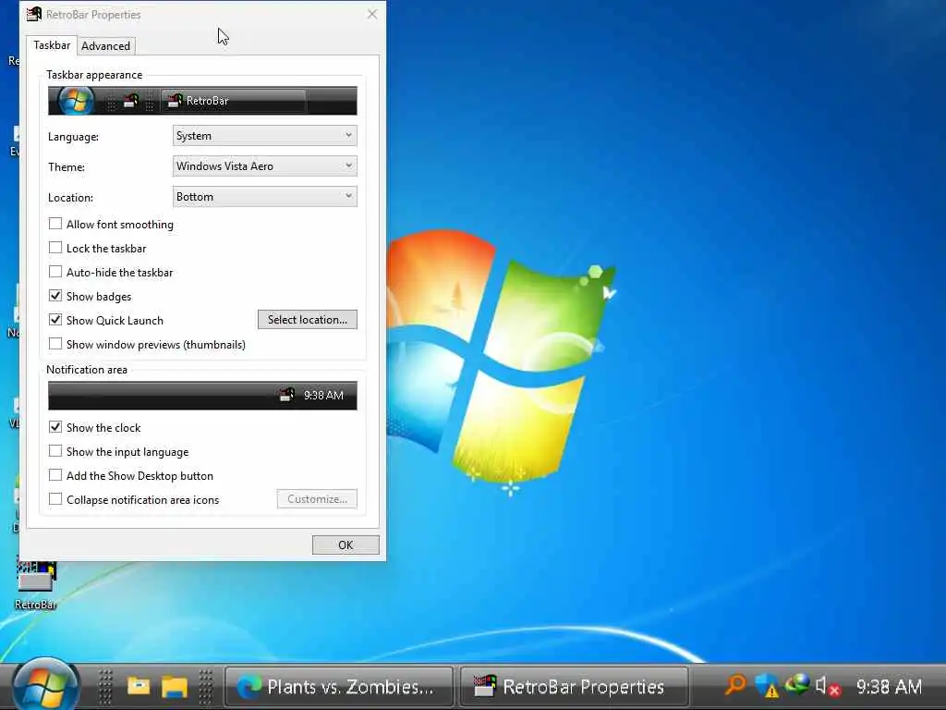The image size is (946, 710).
Task: Enable Allow font smoothing
Action: pyautogui.click(x=55, y=224)
